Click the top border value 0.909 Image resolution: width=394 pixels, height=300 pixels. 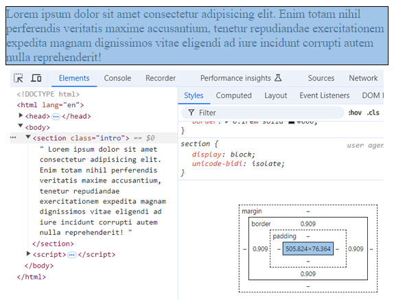308,224
